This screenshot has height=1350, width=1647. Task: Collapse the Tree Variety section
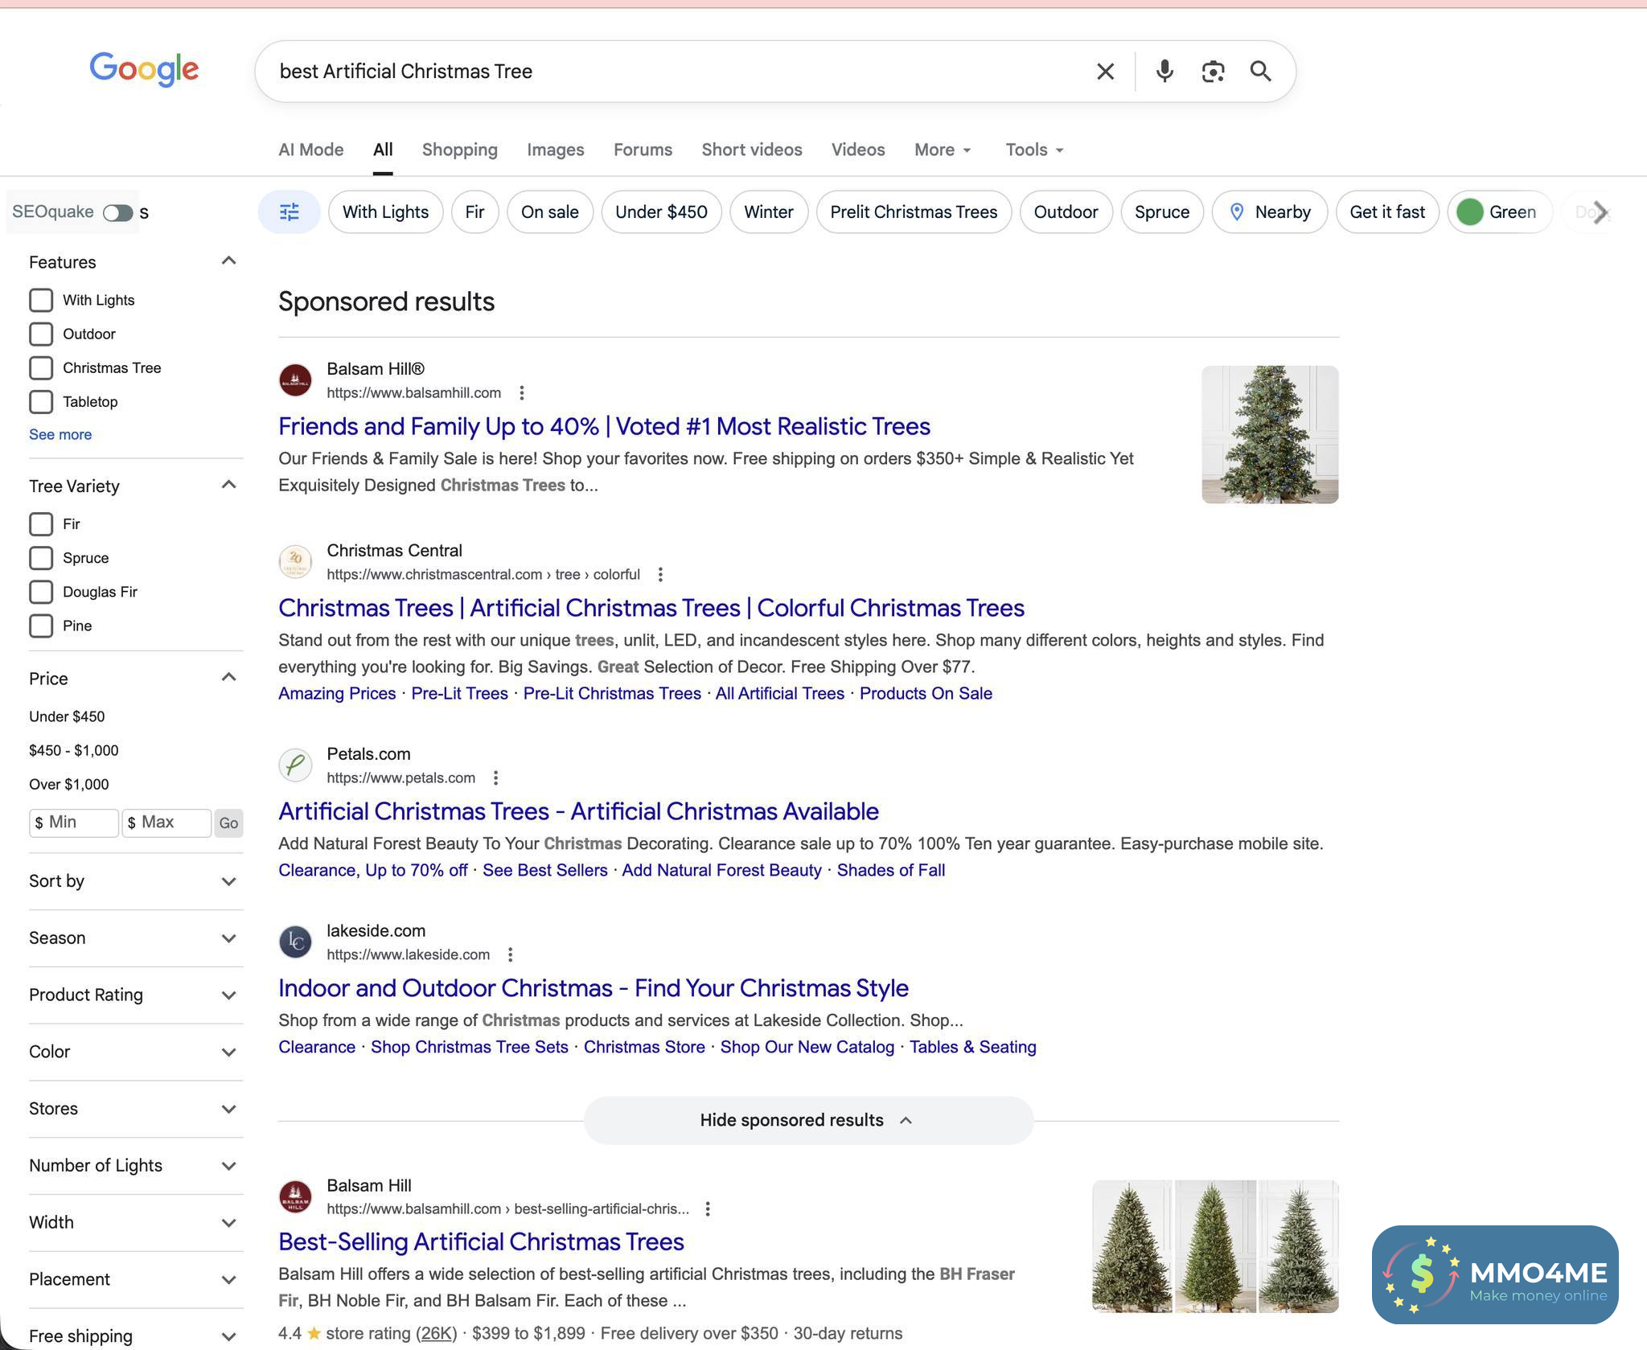coord(228,485)
